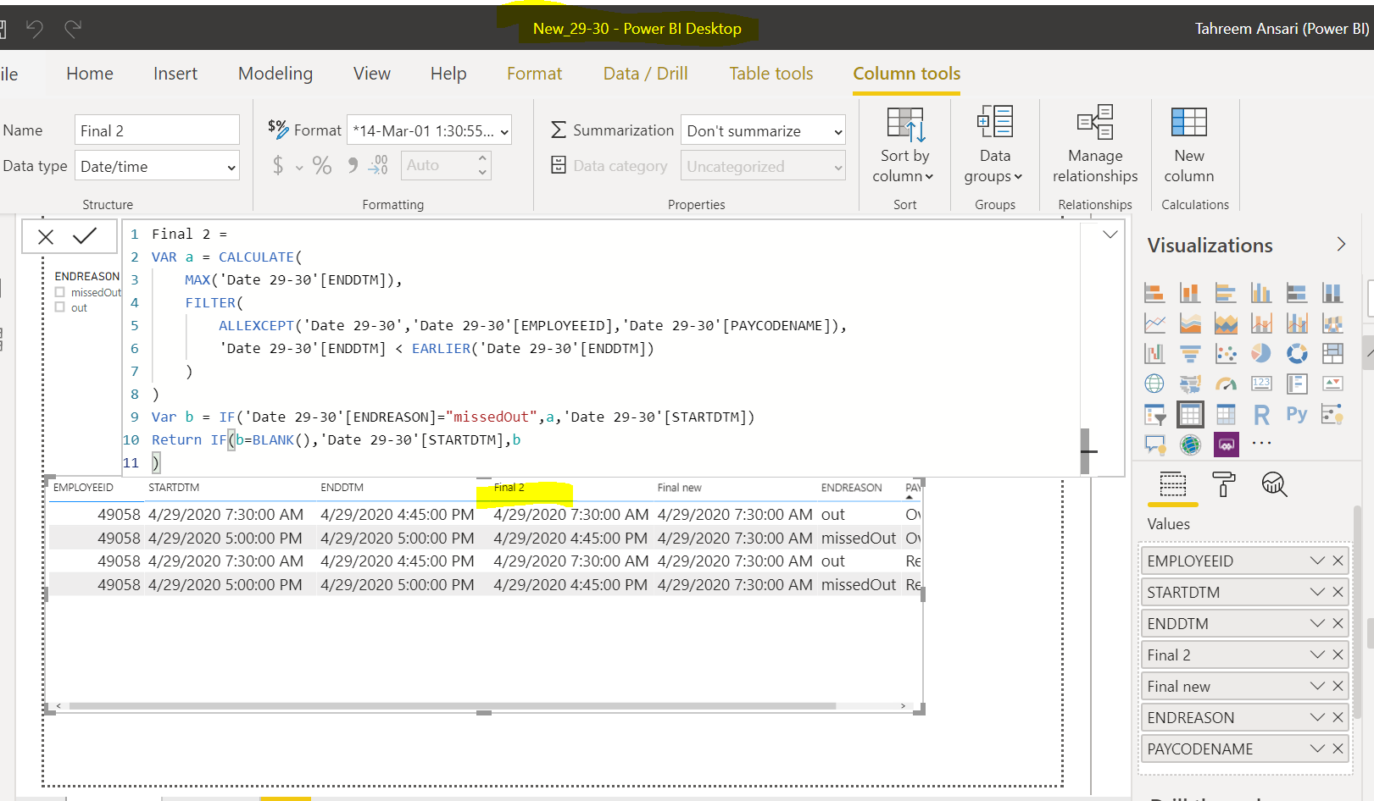Open the Analytics magnifier pane
1374x801 pixels.
pyautogui.click(x=1274, y=484)
